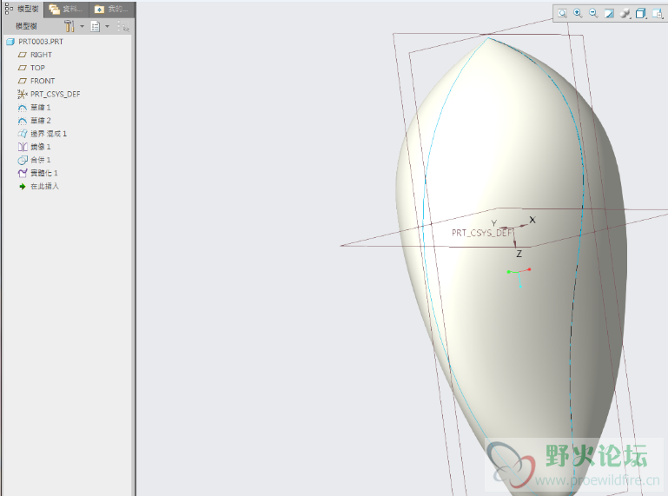The height and width of the screenshot is (496, 668).
Task: Select the RIGHT datum plane in tree
Action: point(35,55)
